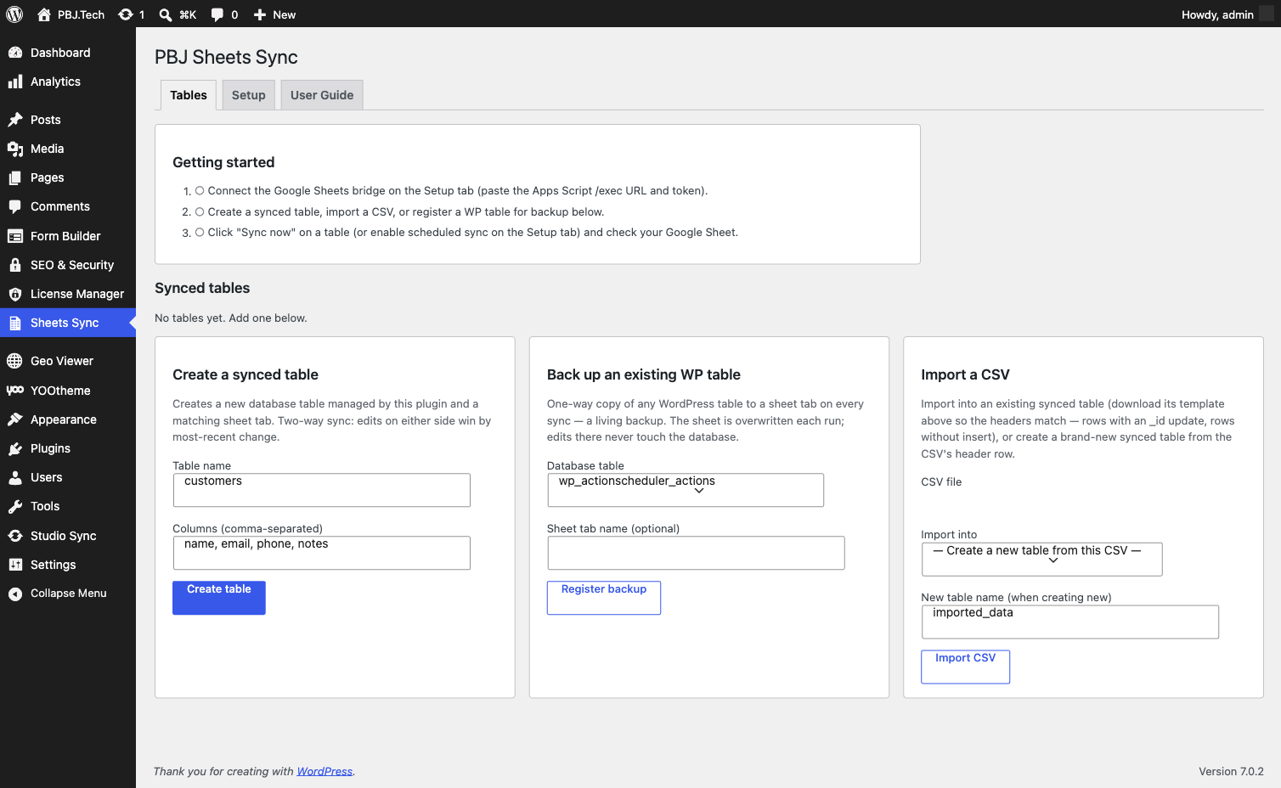The height and width of the screenshot is (788, 1281).
Task: Click Tools wrench icon
Action: point(15,506)
